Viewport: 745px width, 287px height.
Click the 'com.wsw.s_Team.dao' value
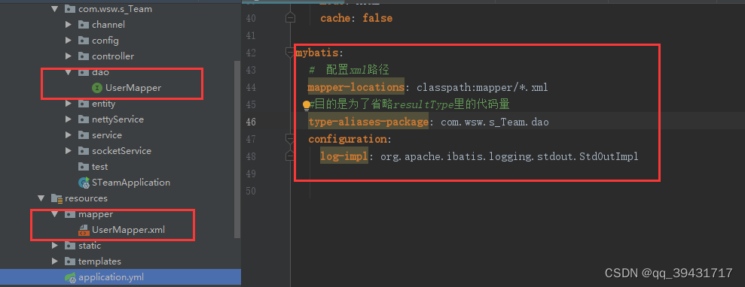pos(495,122)
